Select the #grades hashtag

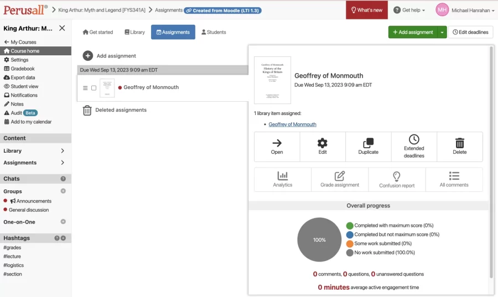(12, 248)
